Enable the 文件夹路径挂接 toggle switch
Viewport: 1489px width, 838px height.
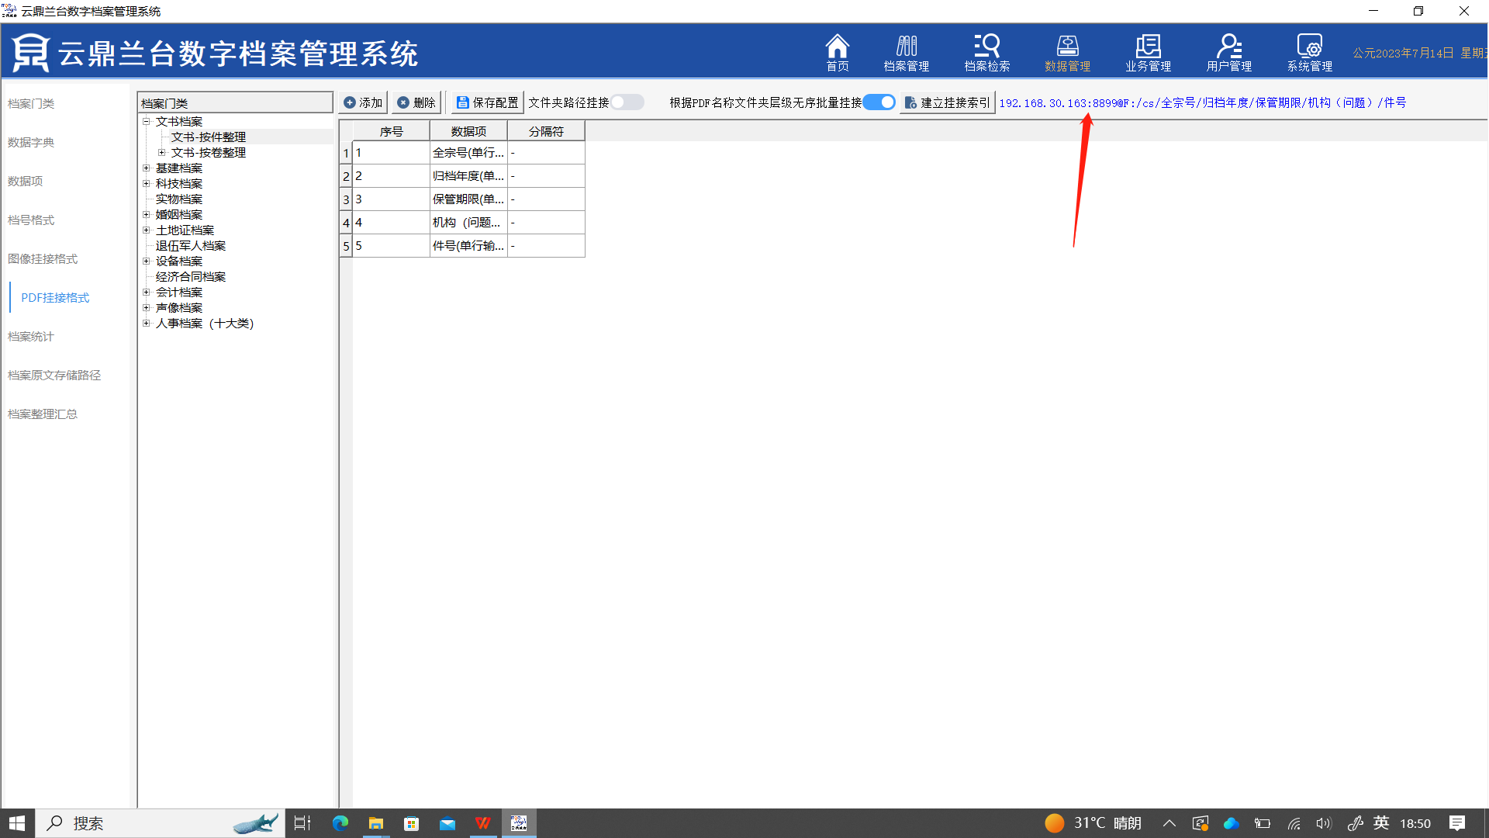point(627,102)
